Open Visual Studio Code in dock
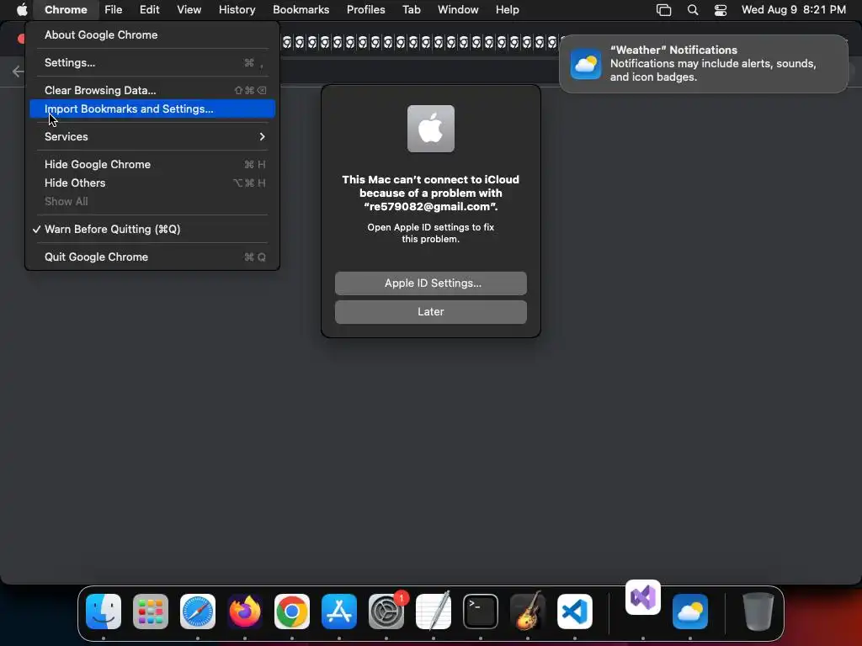Viewport: 862px width, 646px height. click(575, 612)
